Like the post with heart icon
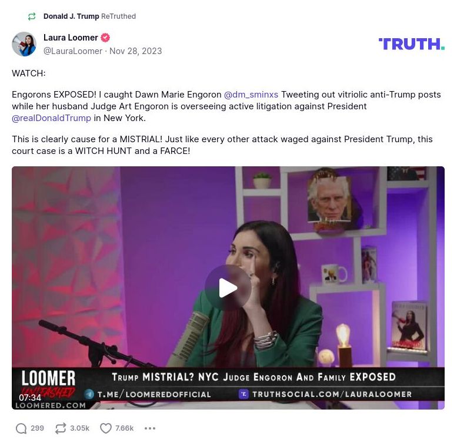 click(x=105, y=428)
